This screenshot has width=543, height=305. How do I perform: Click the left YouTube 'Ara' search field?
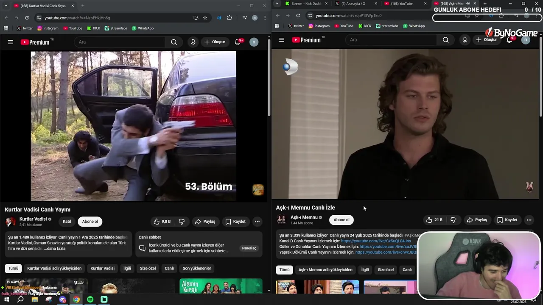tap(120, 42)
